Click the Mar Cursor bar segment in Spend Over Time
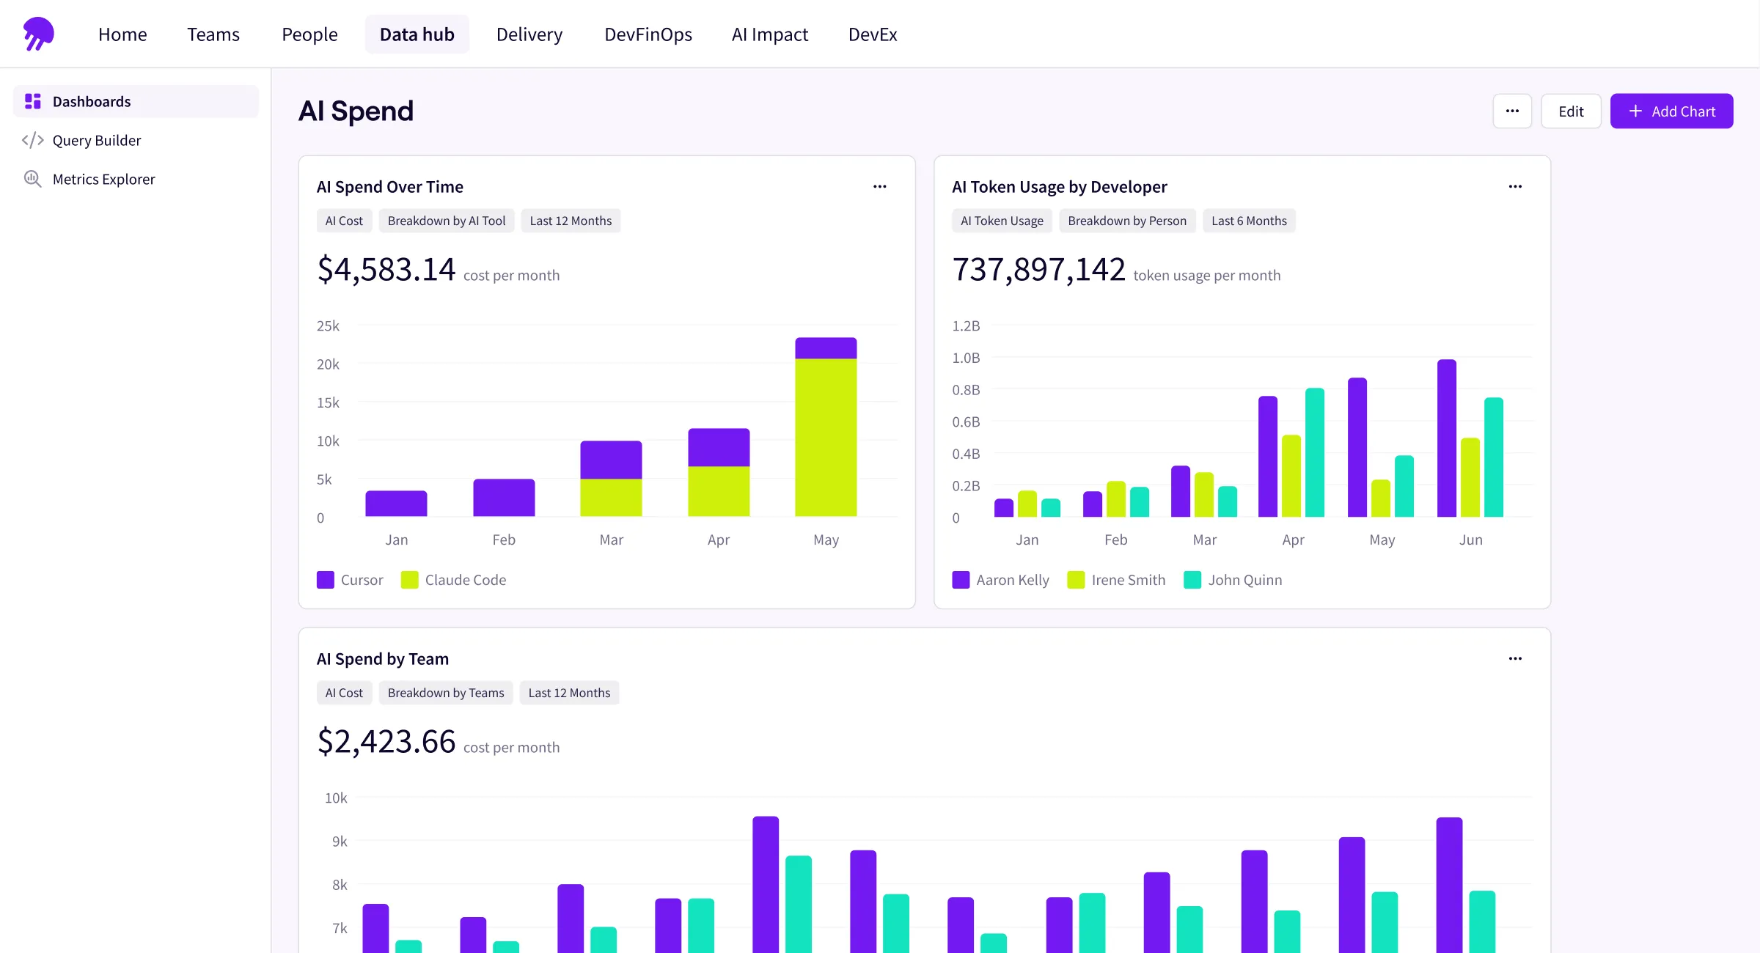 pos(611,460)
